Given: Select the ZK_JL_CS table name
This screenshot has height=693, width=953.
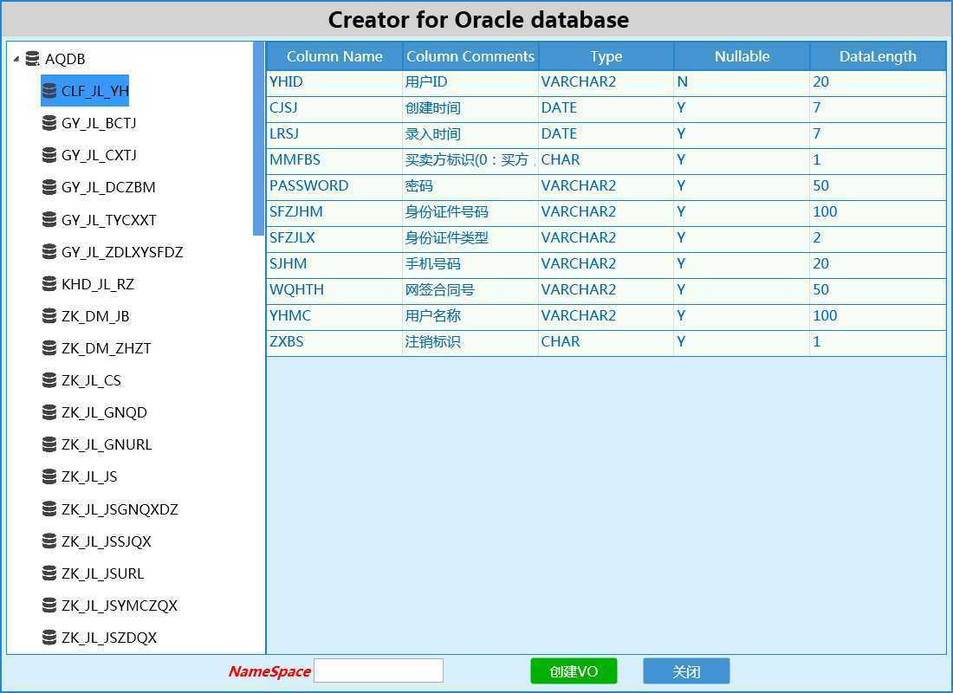Looking at the screenshot, I should [91, 380].
